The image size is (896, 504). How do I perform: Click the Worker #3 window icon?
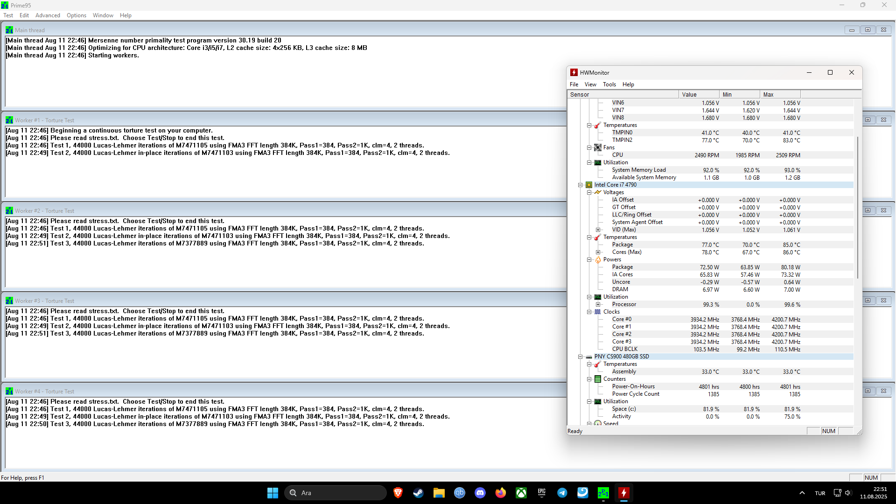point(9,301)
